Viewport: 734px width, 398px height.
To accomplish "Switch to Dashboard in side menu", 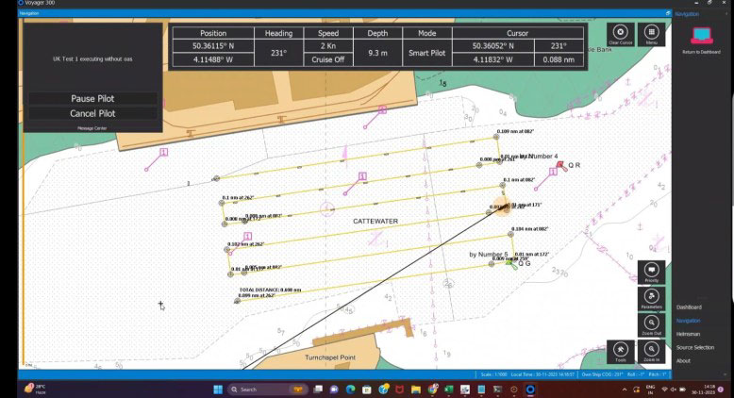I will click(x=689, y=307).
